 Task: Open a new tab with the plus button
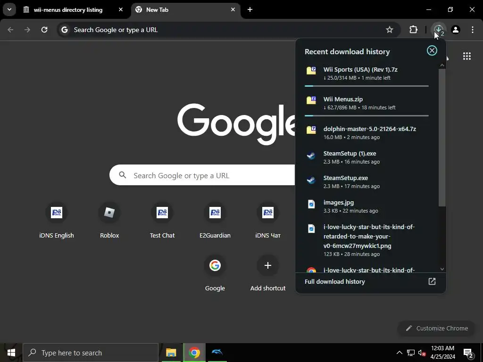(x=250, y=9)
